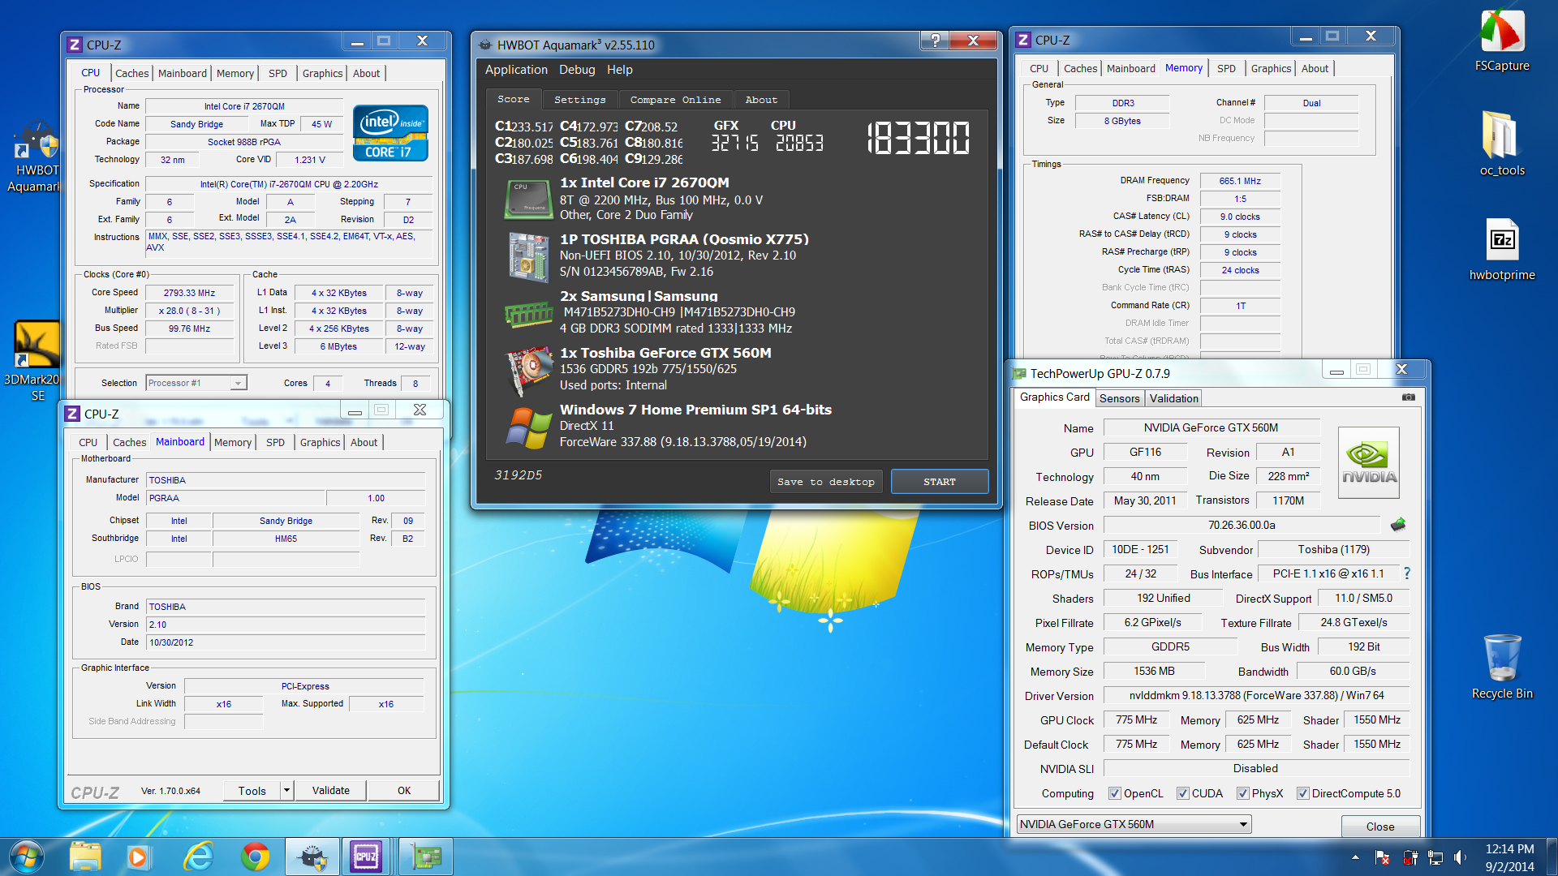Open Windows Explorer from taskbar
The height and width of the screenshot is (876, 1558).
85,857
